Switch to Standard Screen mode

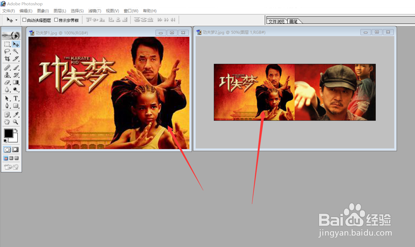(6, 158)
